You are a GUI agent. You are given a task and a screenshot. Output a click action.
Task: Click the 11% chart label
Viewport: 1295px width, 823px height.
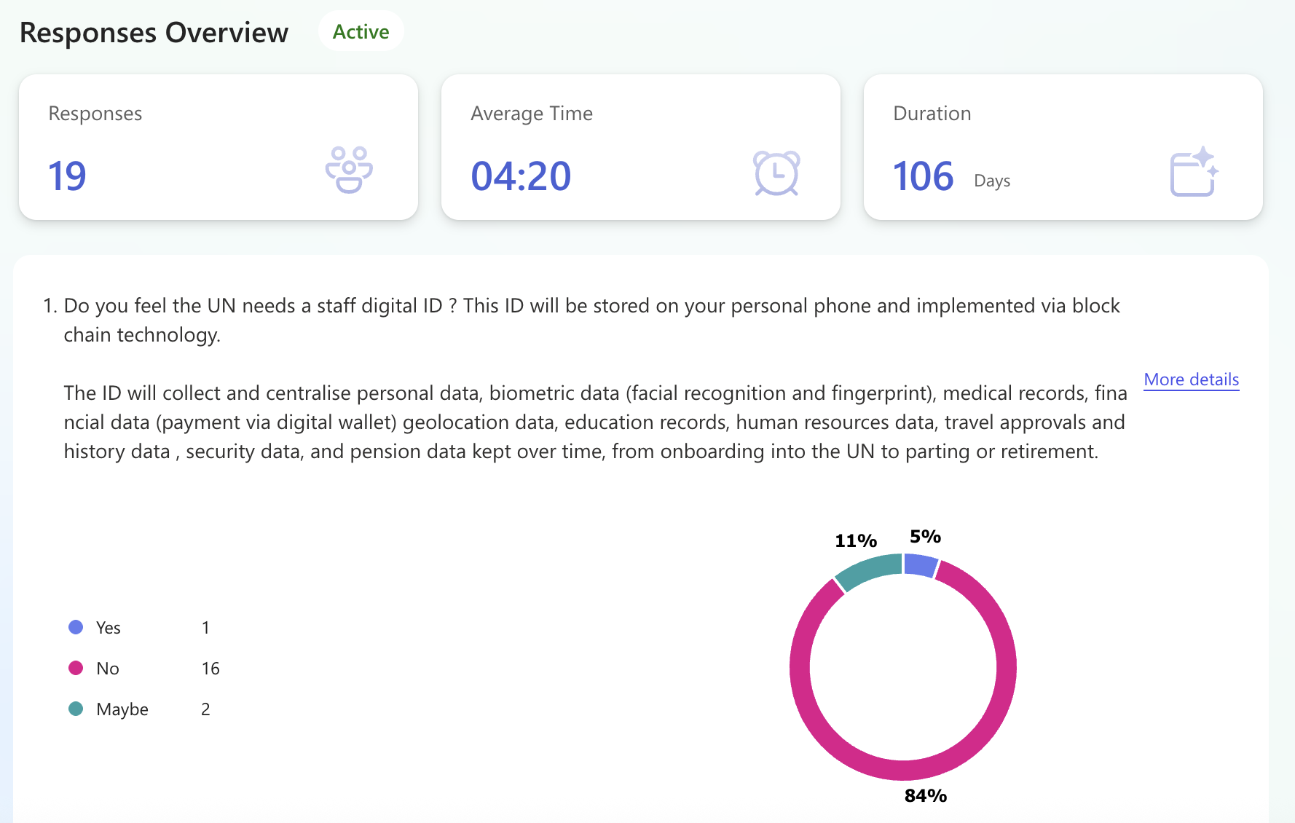click(x=856, y=541)
